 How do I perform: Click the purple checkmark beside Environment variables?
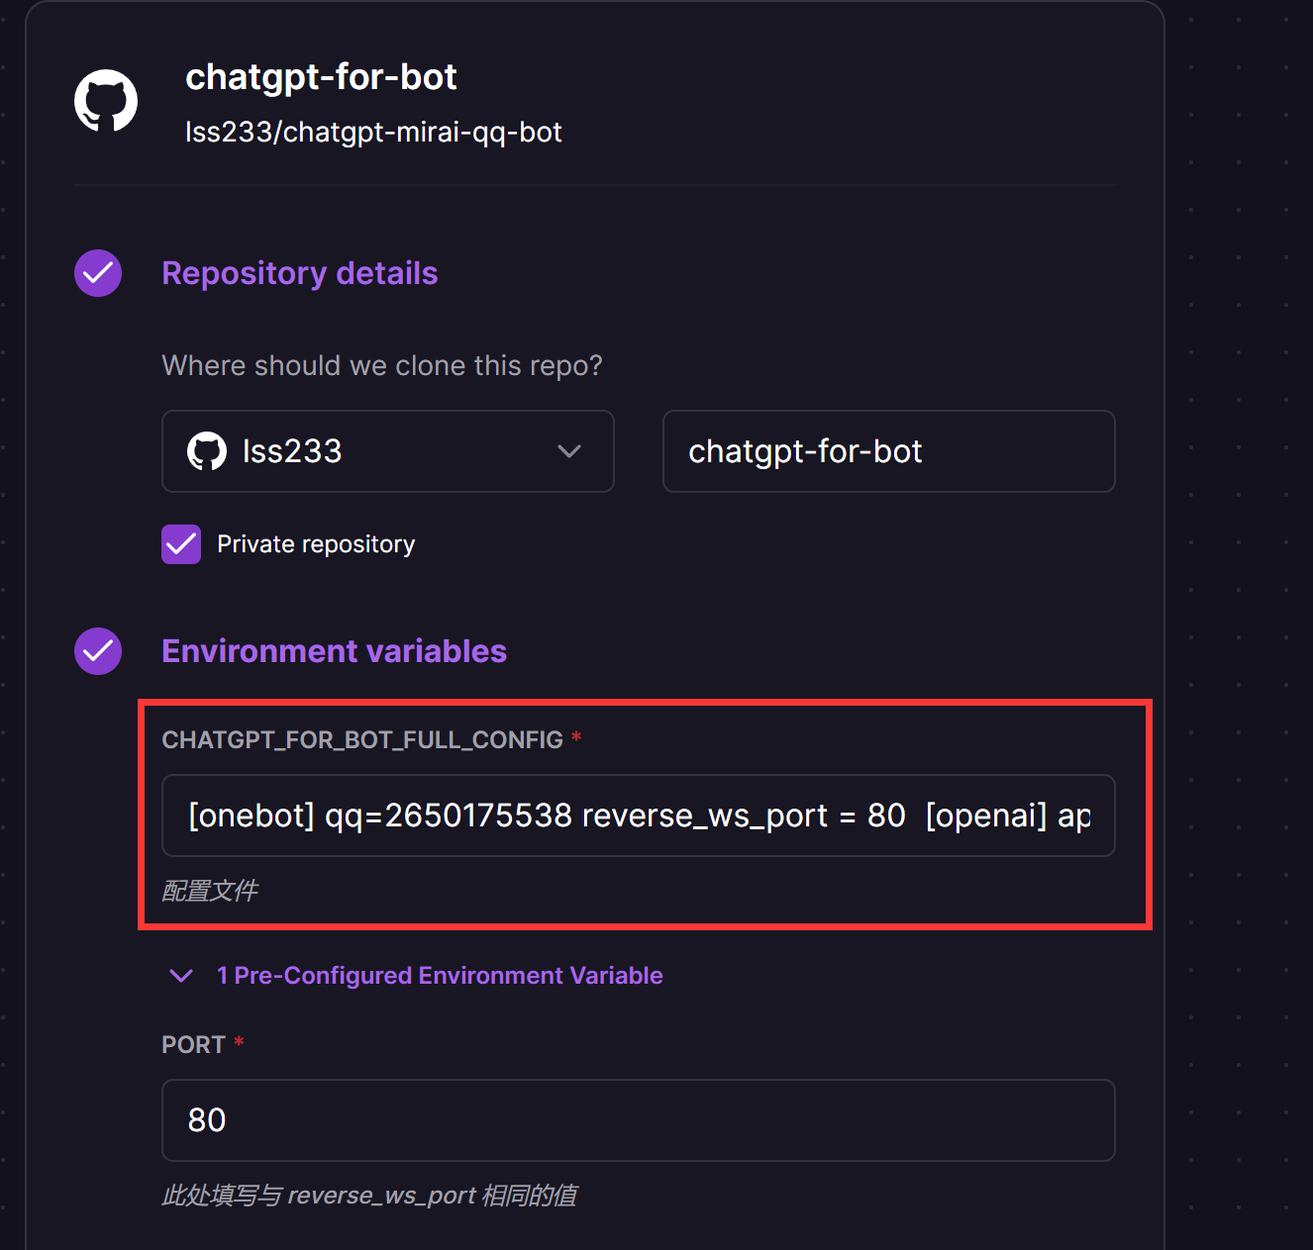coord(98,651)
